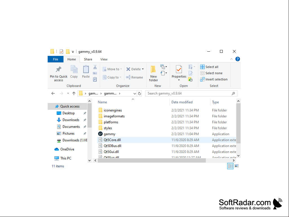Switch to the Share ribbon tab
The width and height of the screenshot is (289, 217).
88,59
